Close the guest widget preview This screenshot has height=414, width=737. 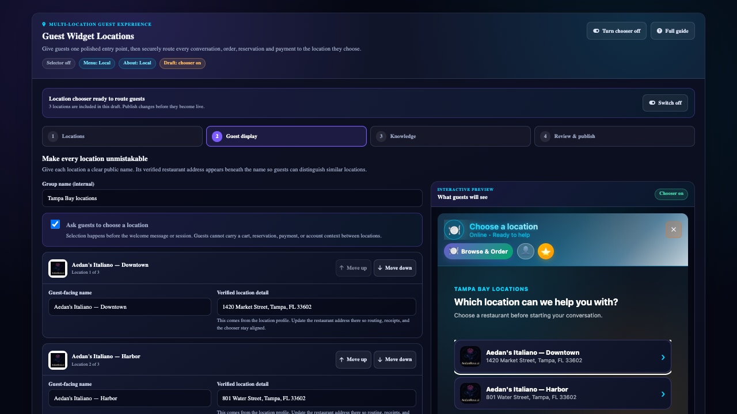tap(673, 230)
